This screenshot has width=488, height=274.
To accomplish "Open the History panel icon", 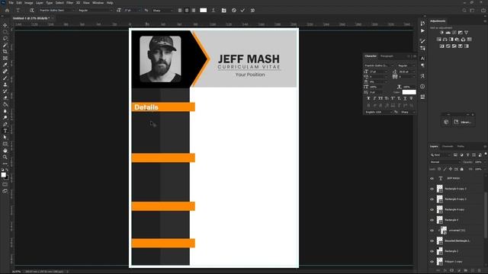I will pos(422,24).
